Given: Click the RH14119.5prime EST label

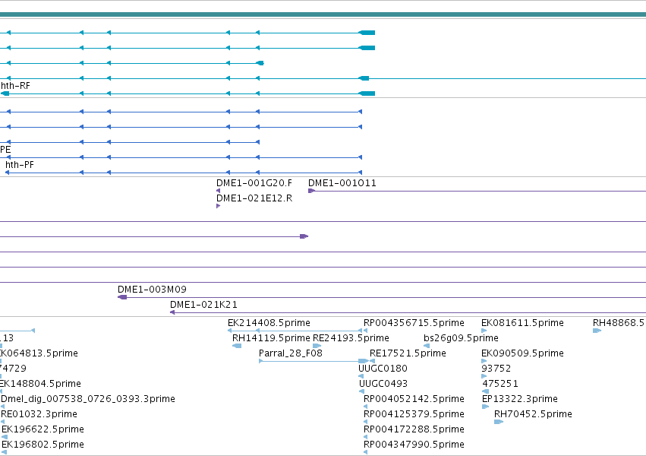Looking at the screenshot, I should (271, 338).
